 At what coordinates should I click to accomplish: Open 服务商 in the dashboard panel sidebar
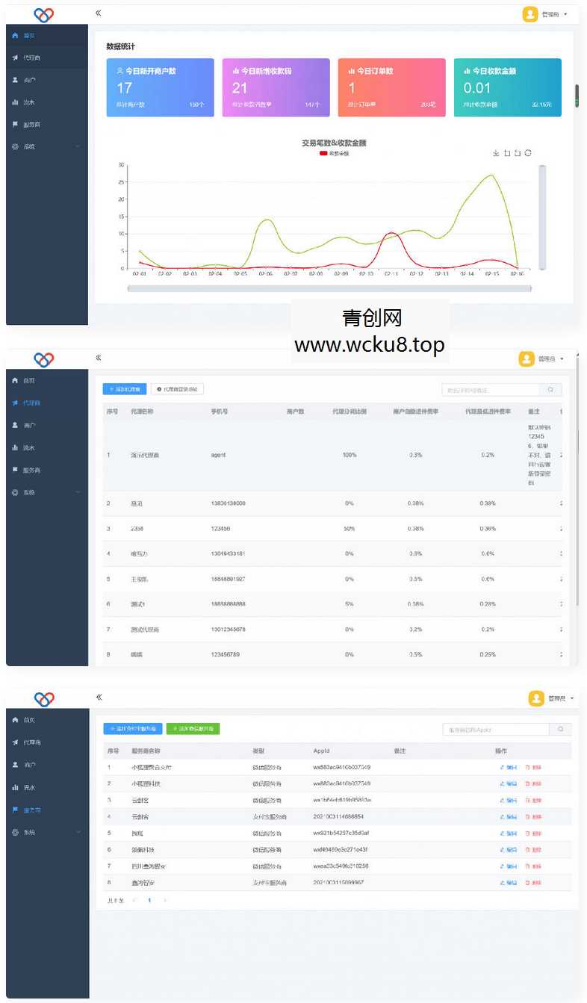tap(46, 125)
